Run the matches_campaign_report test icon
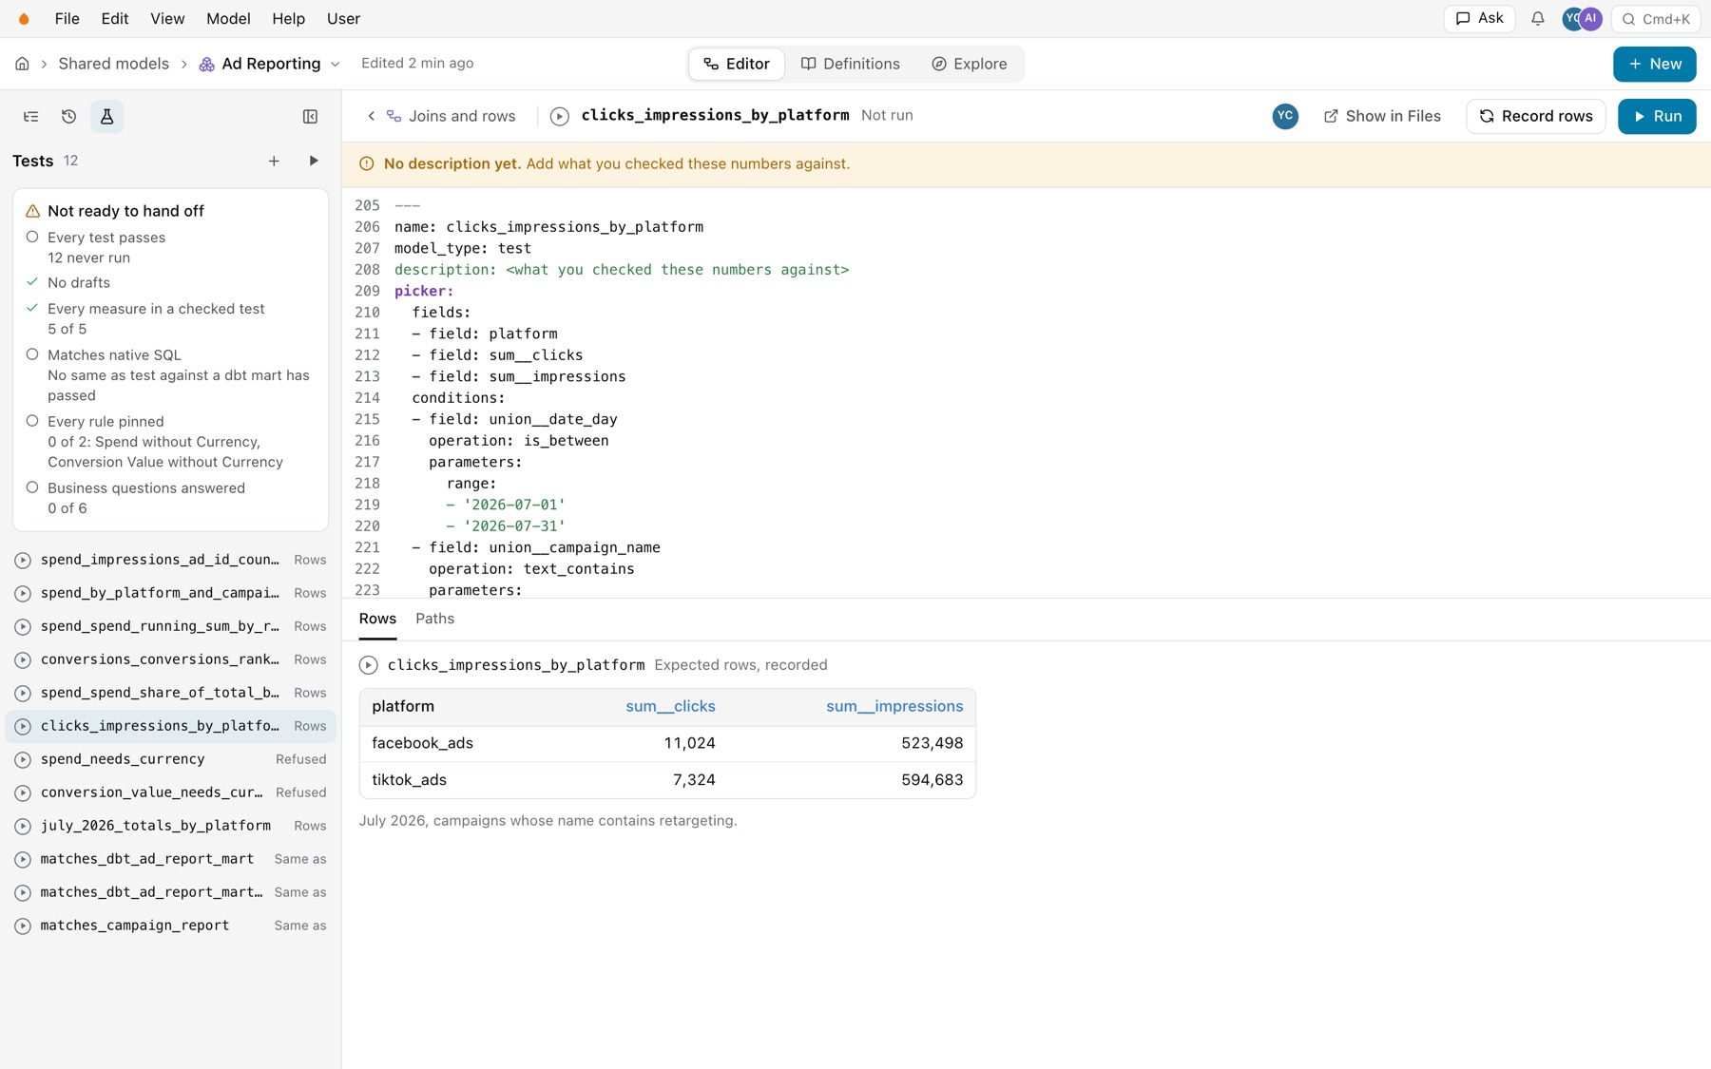 tap(23, 926)
